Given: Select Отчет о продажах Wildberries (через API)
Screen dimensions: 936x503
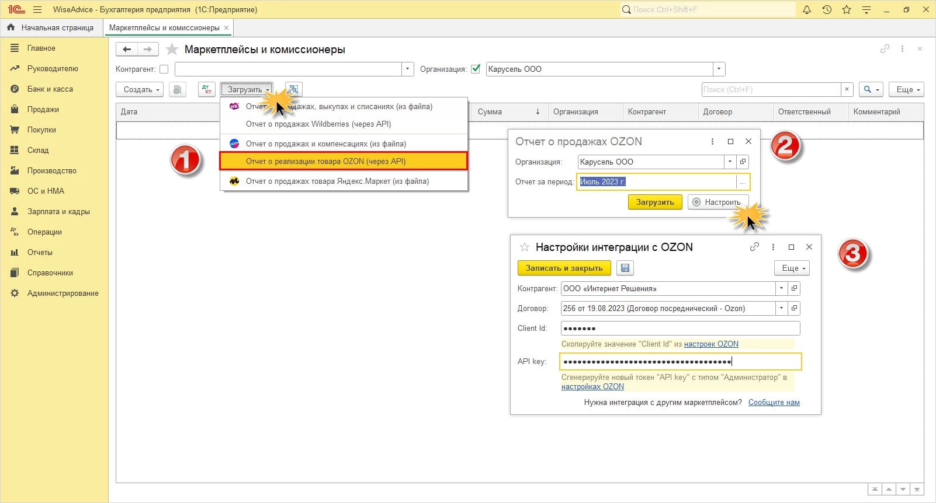Looking at the screenshot, I should tap(318, 124).
